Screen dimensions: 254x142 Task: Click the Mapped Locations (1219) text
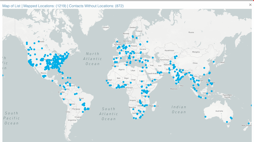point(45,6)
